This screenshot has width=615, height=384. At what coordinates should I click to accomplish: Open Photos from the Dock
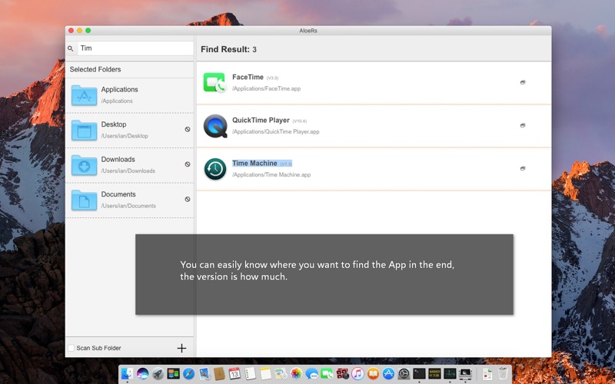(296, 374)
